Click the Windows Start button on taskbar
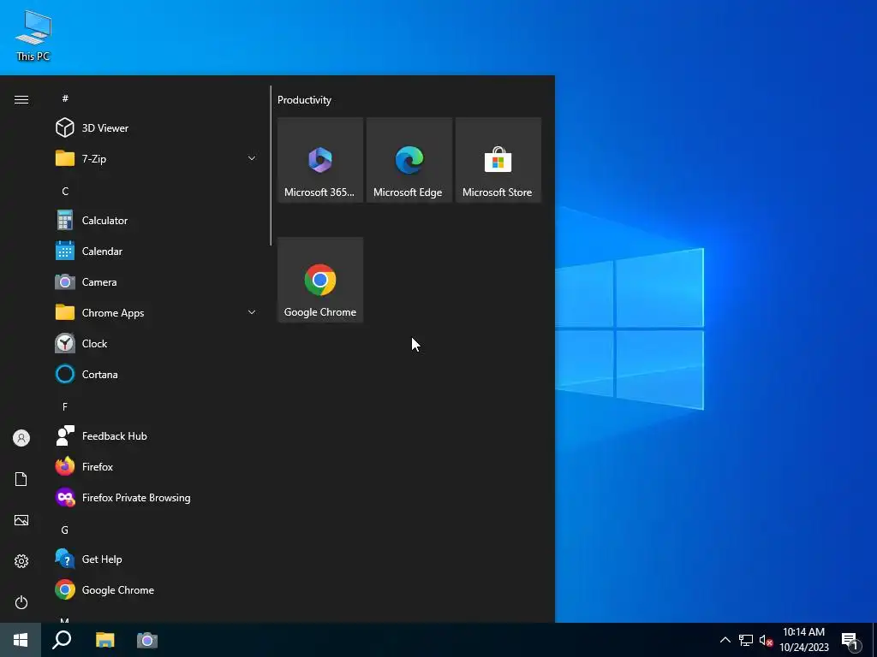The height and width of the screenshot is (657, 877). [x=21, y=640]
